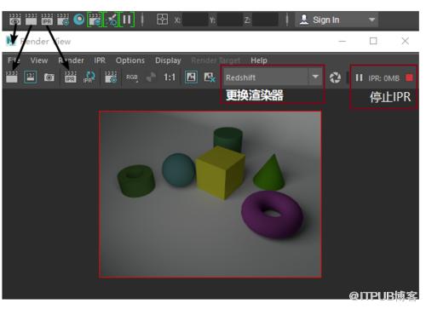Open Render Settings from Maya status line
The image size is (426, 309).
point(63,20)
